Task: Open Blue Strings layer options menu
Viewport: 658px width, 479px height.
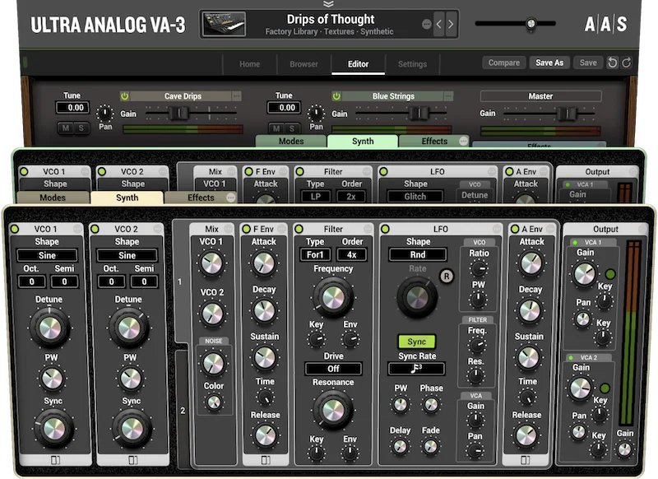Action: click(448, 96)
